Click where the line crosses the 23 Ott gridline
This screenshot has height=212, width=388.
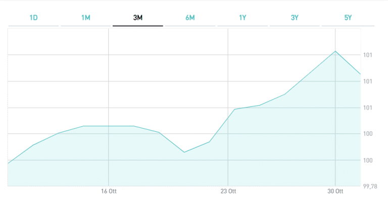point(228,113)
